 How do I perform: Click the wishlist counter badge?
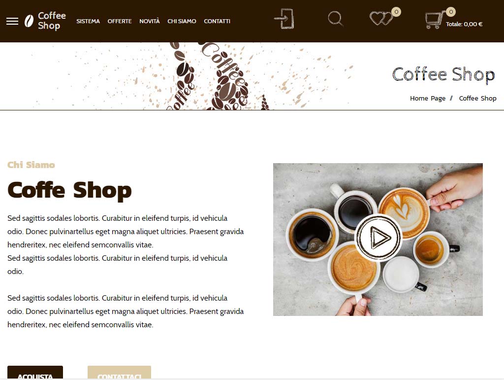[396, 12]
